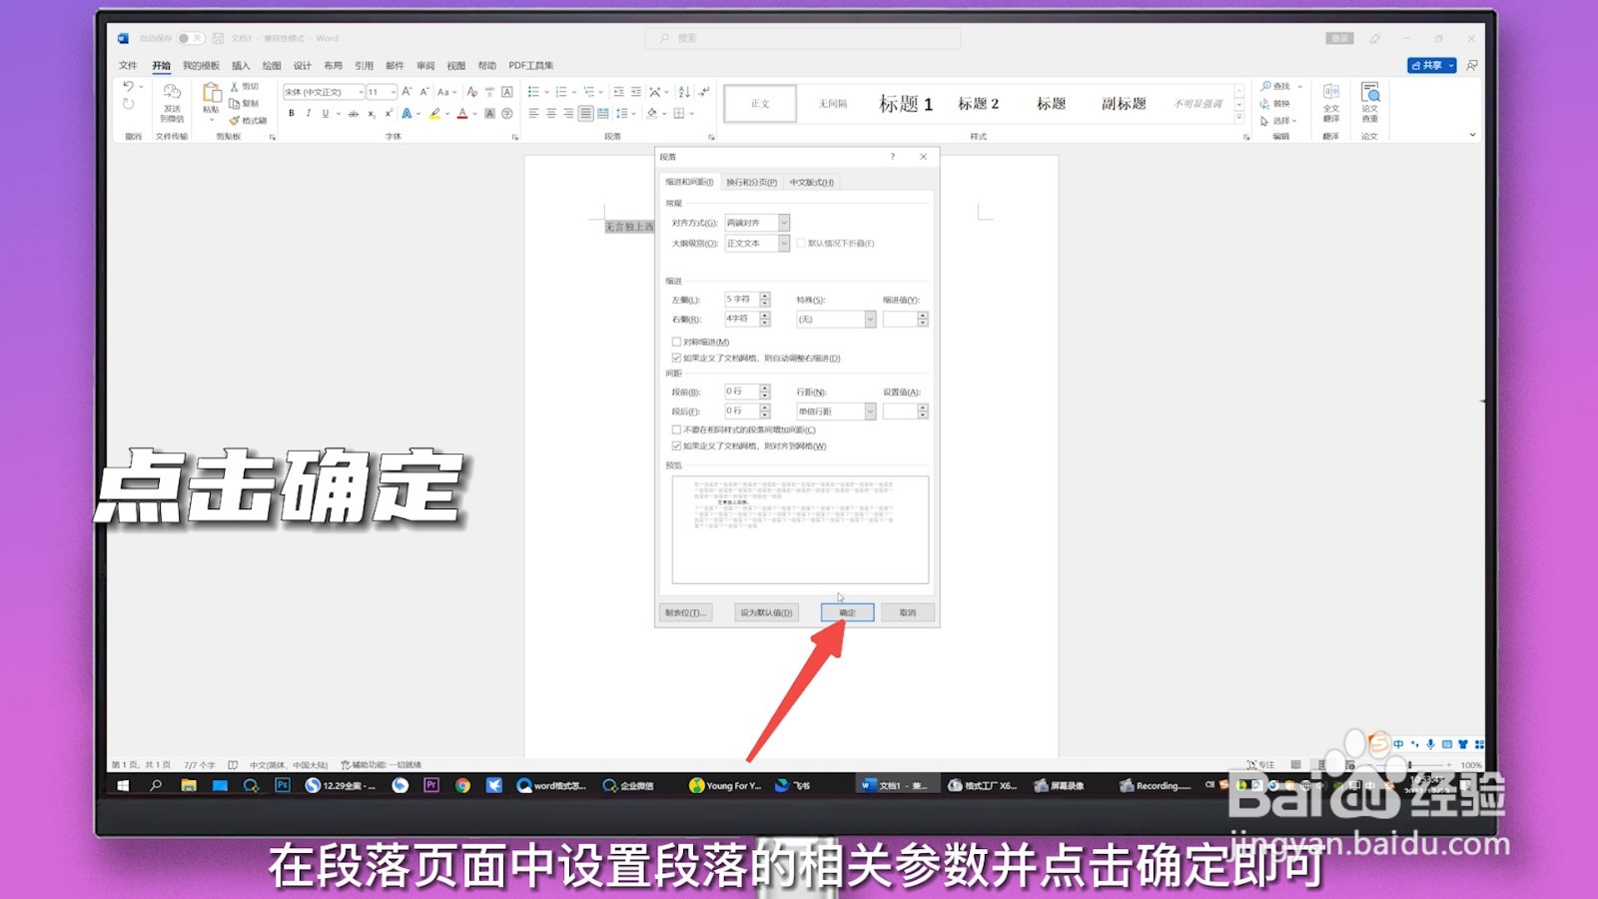Image resolution: width=1598 pixels, height=899 pixels.
Task: Click the bullet list icon
Action: tap(533, 92)
